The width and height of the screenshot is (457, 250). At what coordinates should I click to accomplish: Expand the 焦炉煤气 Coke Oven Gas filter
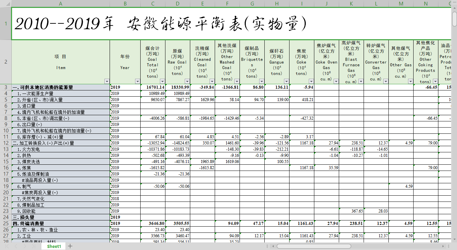click(336, 81)
